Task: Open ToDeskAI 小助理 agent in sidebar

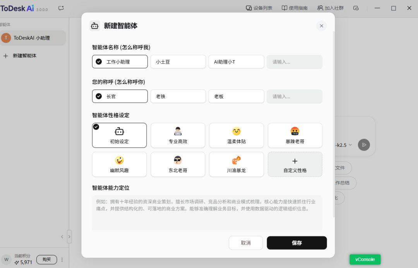Action: [x=33, y=38]
